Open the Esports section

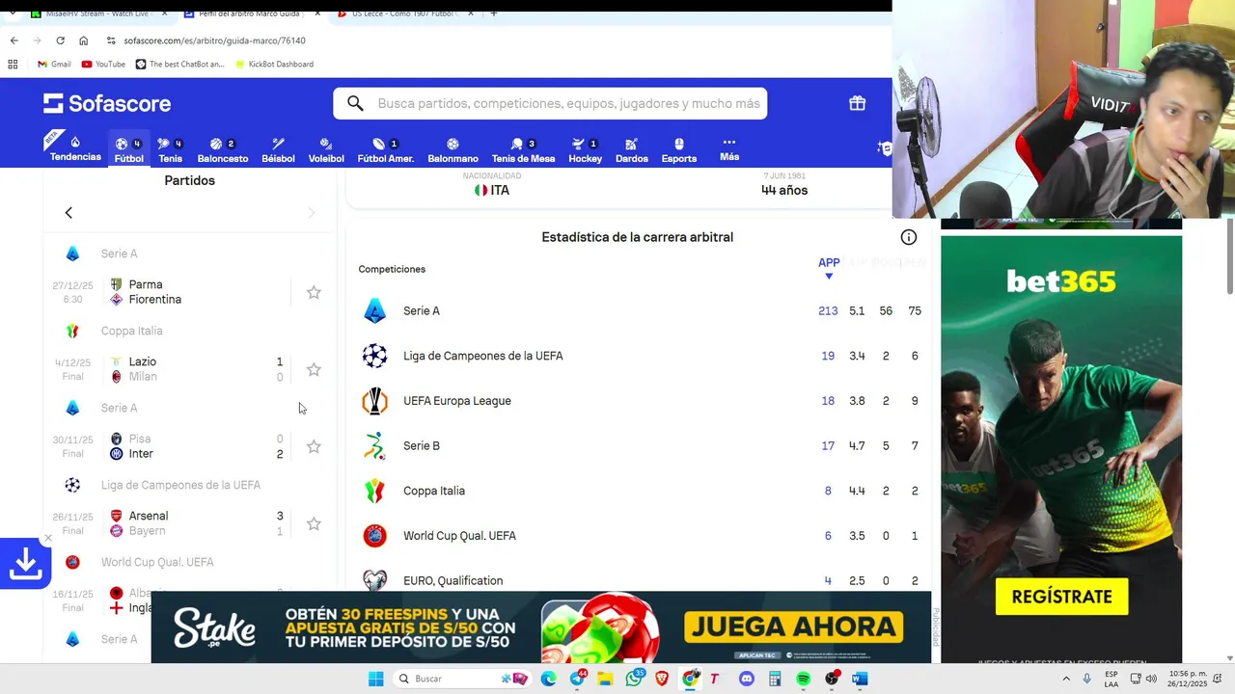click(678, 149)
